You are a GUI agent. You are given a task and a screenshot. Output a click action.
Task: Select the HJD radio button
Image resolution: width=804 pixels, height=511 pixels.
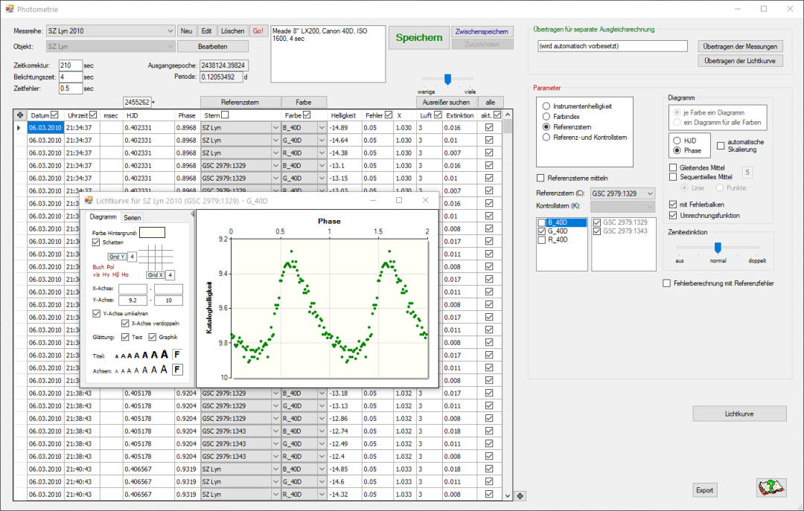coord(677,140)
